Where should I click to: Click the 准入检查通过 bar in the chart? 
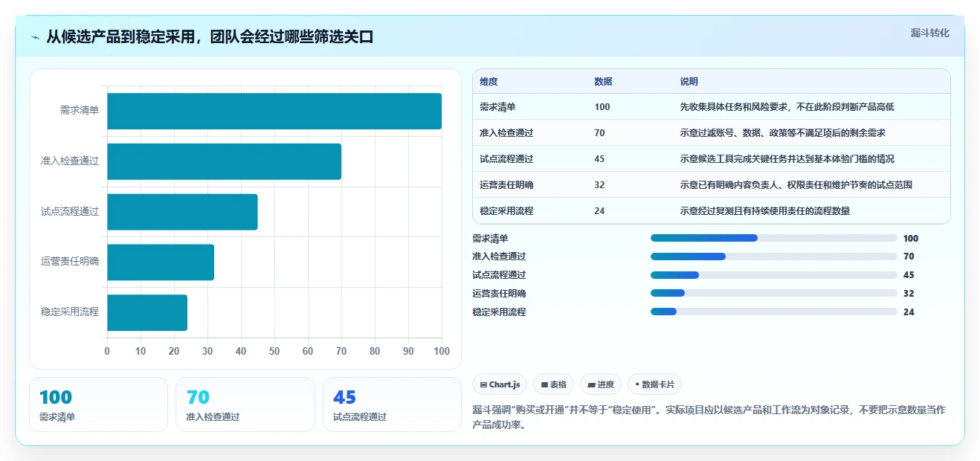point(224,161)
